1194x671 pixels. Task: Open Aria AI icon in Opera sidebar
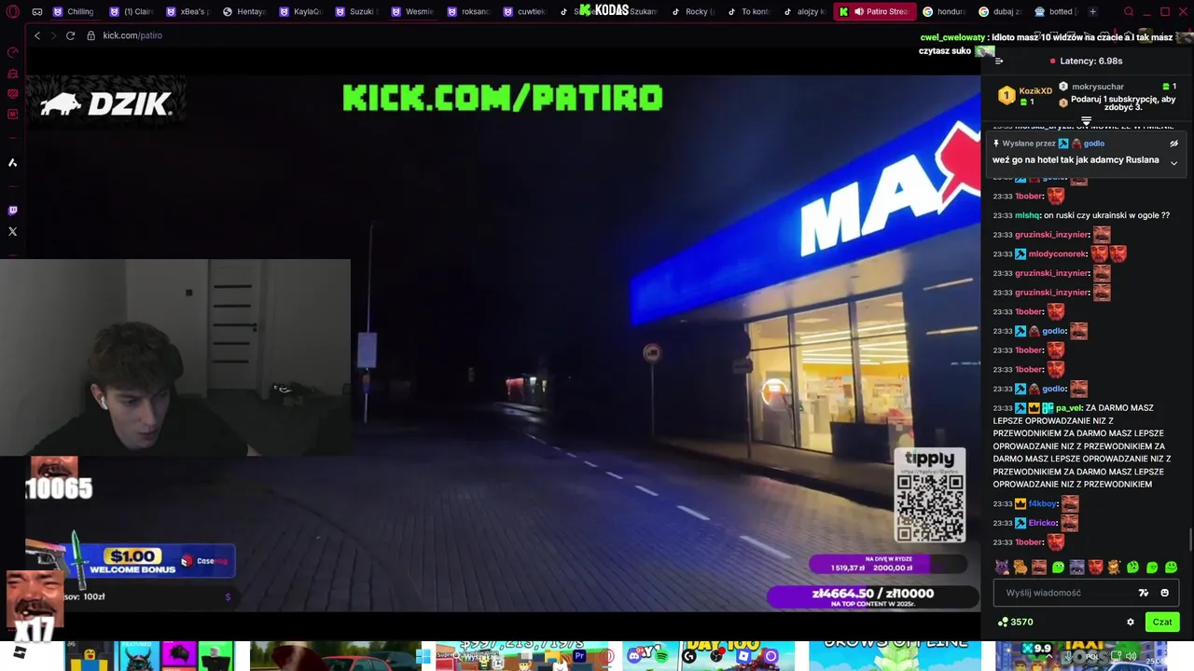pos(12,163)
